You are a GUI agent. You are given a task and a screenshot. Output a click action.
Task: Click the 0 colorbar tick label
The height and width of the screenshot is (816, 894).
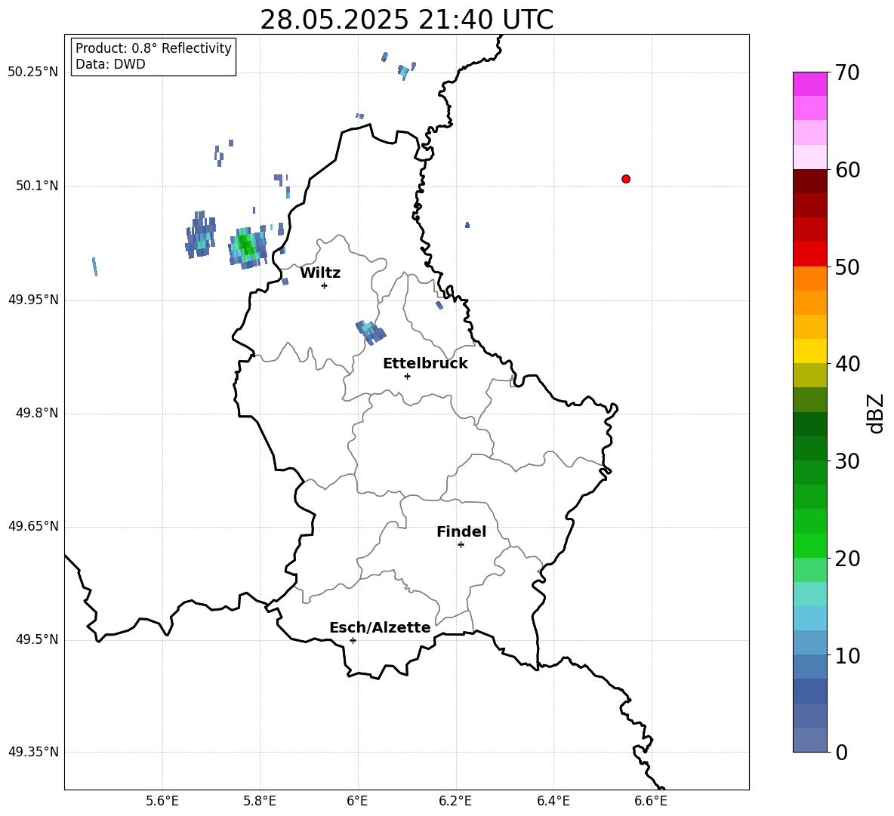tap(841, 752)
